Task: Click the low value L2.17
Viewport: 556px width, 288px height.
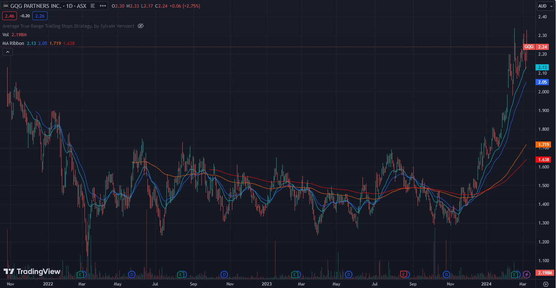Action: pos(147,6)
